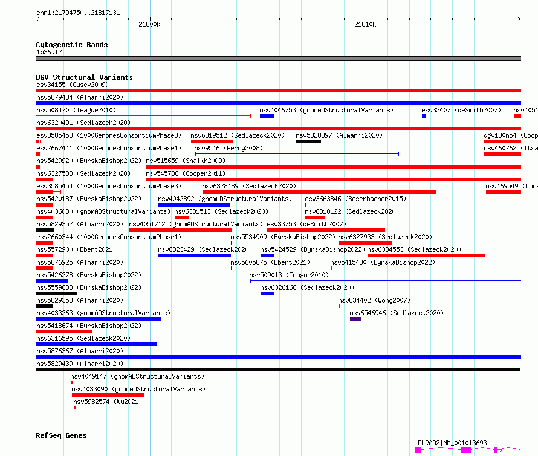
Task: Open the nsv515659 (Shaikh2009) label
Action: coord(186,161)
